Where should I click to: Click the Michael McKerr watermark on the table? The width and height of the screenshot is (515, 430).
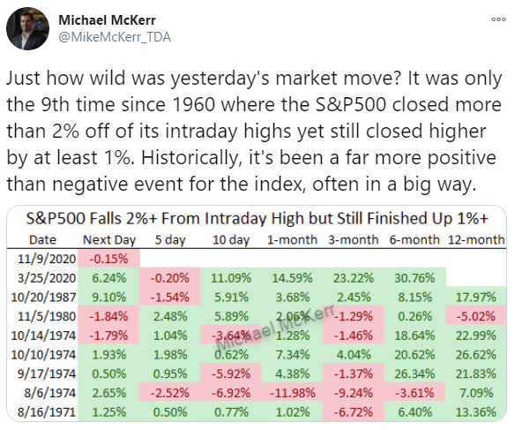275,328
